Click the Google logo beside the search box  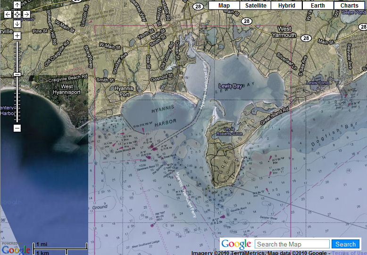(236, 244)
